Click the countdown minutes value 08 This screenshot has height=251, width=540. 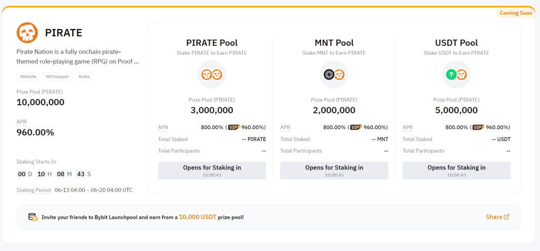[61, 174]
